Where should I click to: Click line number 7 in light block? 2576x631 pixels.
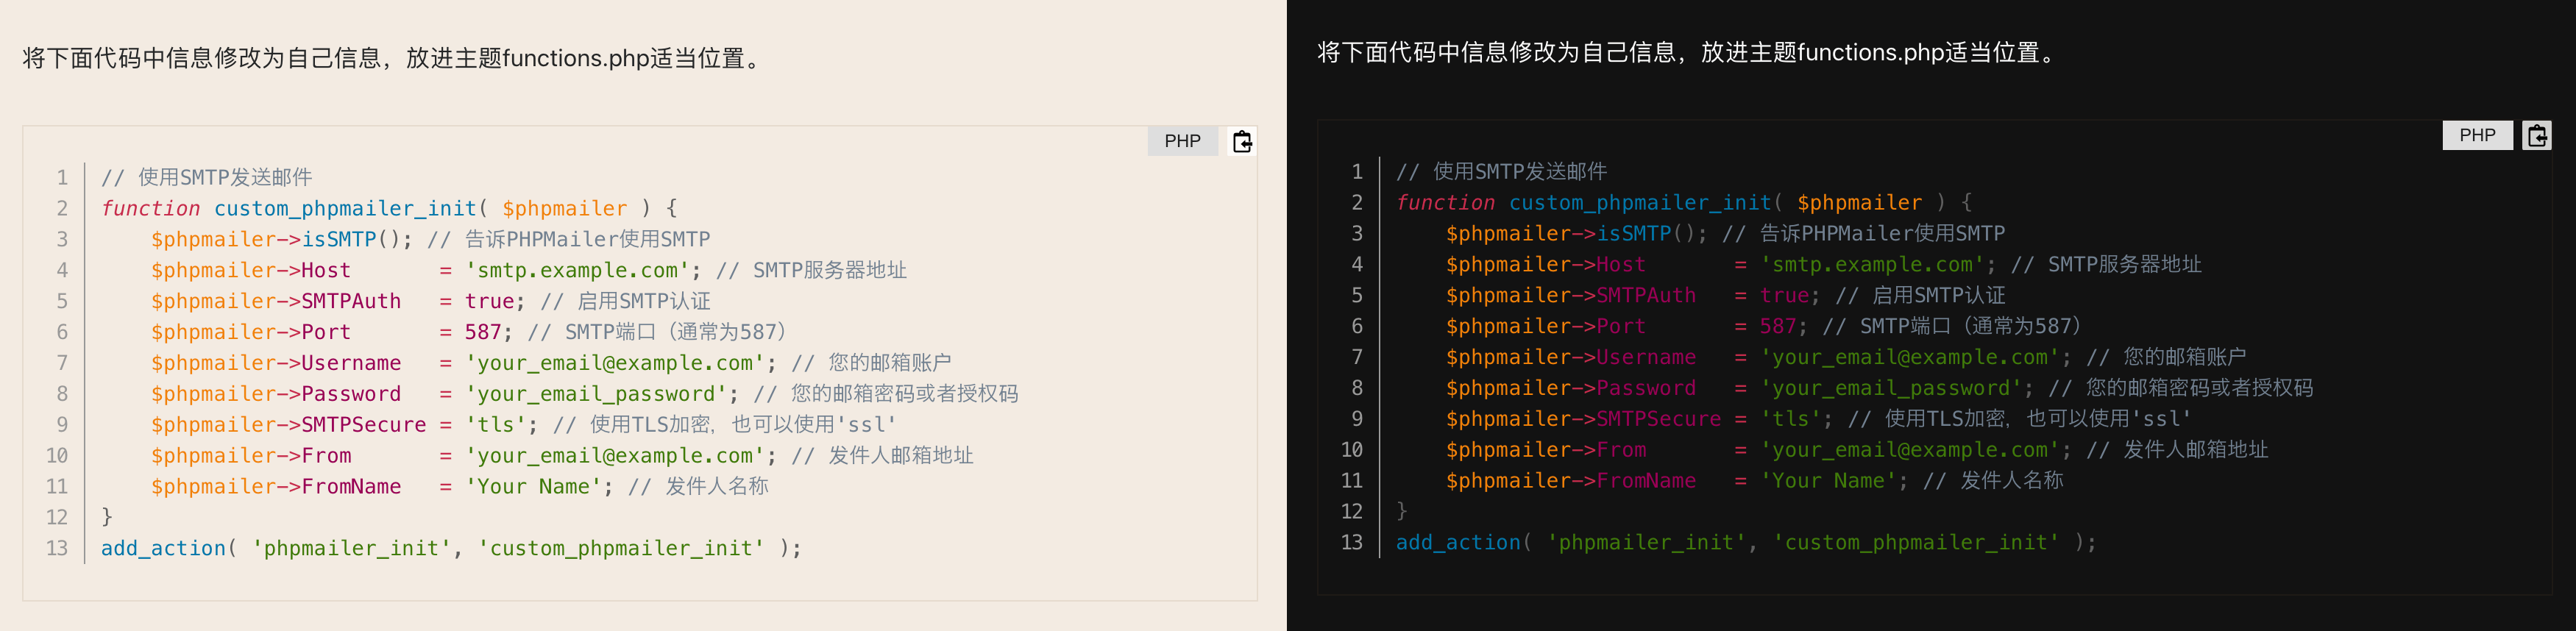click(x=62, y=363)
